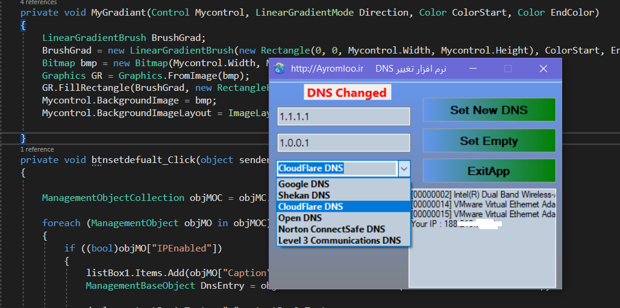The image size is (620, 308).
Task: Select the Your IP row in listbox
Action: [x=483, y=224]
